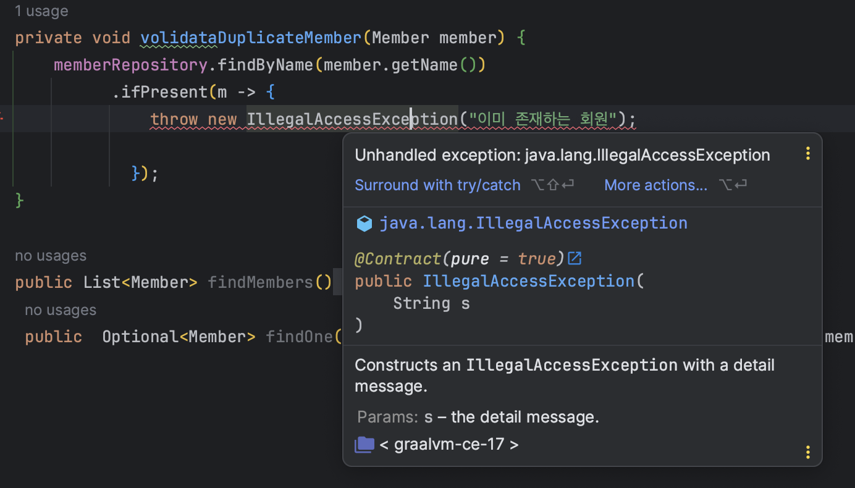The width and height of the screenshot is (855, 488).
Task: Click findByName method call
Action: [266, 65]
